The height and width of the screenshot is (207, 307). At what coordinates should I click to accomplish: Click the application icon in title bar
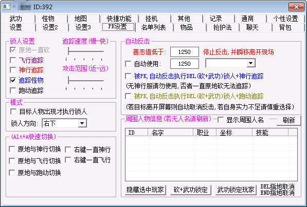6,7
